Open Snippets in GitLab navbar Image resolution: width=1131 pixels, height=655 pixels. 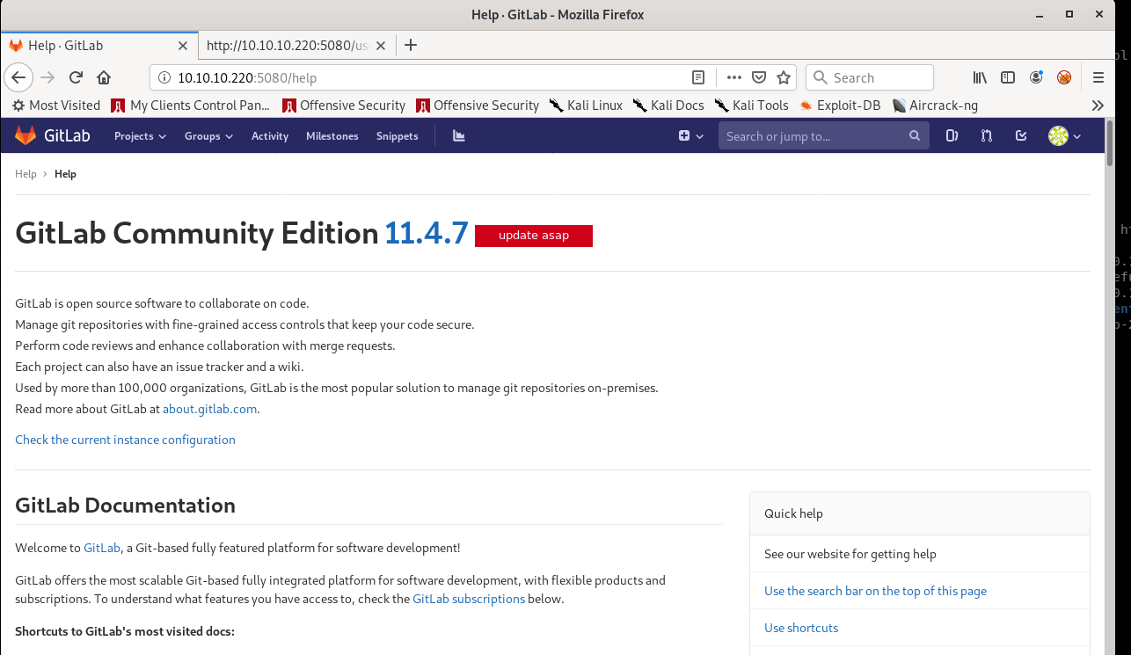(398, 136)
